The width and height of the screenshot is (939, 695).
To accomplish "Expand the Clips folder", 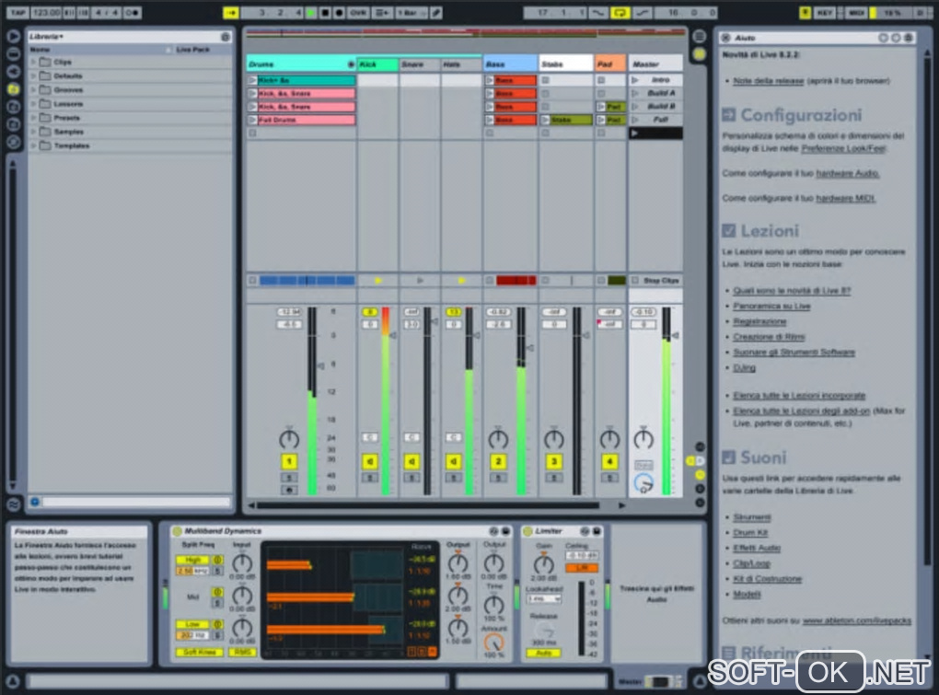I will [x=33, y=62].
